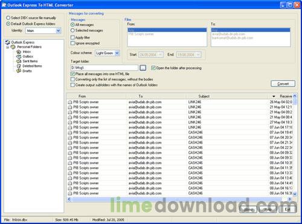Select 'Any' in the From filter list

click(167, 30)
